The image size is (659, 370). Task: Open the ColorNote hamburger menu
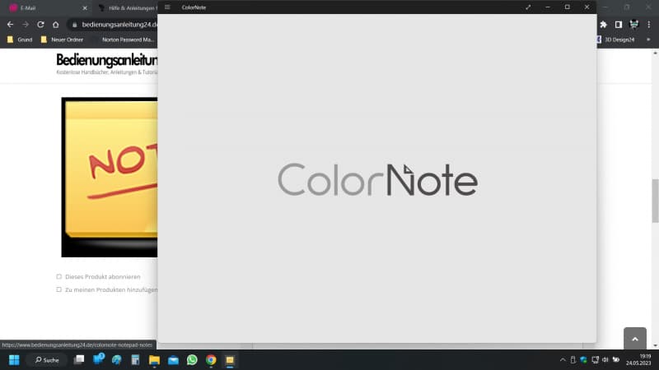point(167,7)
